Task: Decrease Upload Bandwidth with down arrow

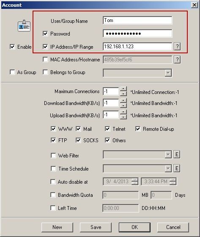Action: click(123, 117)
